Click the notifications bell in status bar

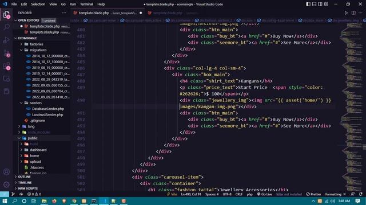[x=361, y=194]
